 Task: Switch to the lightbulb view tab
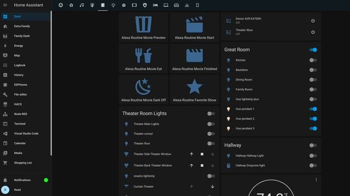(113, 5)
